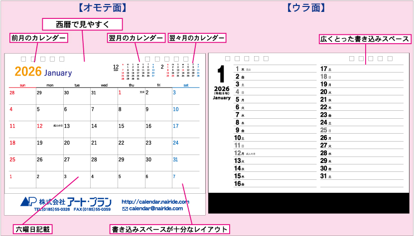Click the 【オモテ面】 heading
This screenshot has height=236, width=414.
tap(103, 8)
